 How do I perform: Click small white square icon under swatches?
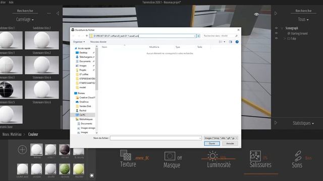[x=92, y=175]
